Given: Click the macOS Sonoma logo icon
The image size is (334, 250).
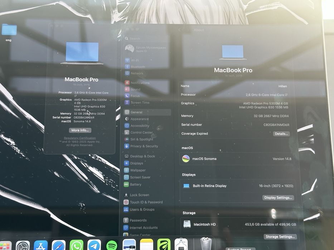Looking at the screenshot, I should [x=186, y=159].
